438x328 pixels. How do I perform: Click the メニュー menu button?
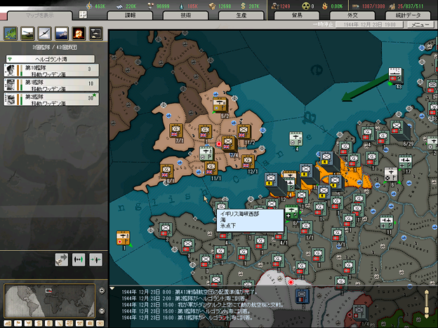coord(420,25)
